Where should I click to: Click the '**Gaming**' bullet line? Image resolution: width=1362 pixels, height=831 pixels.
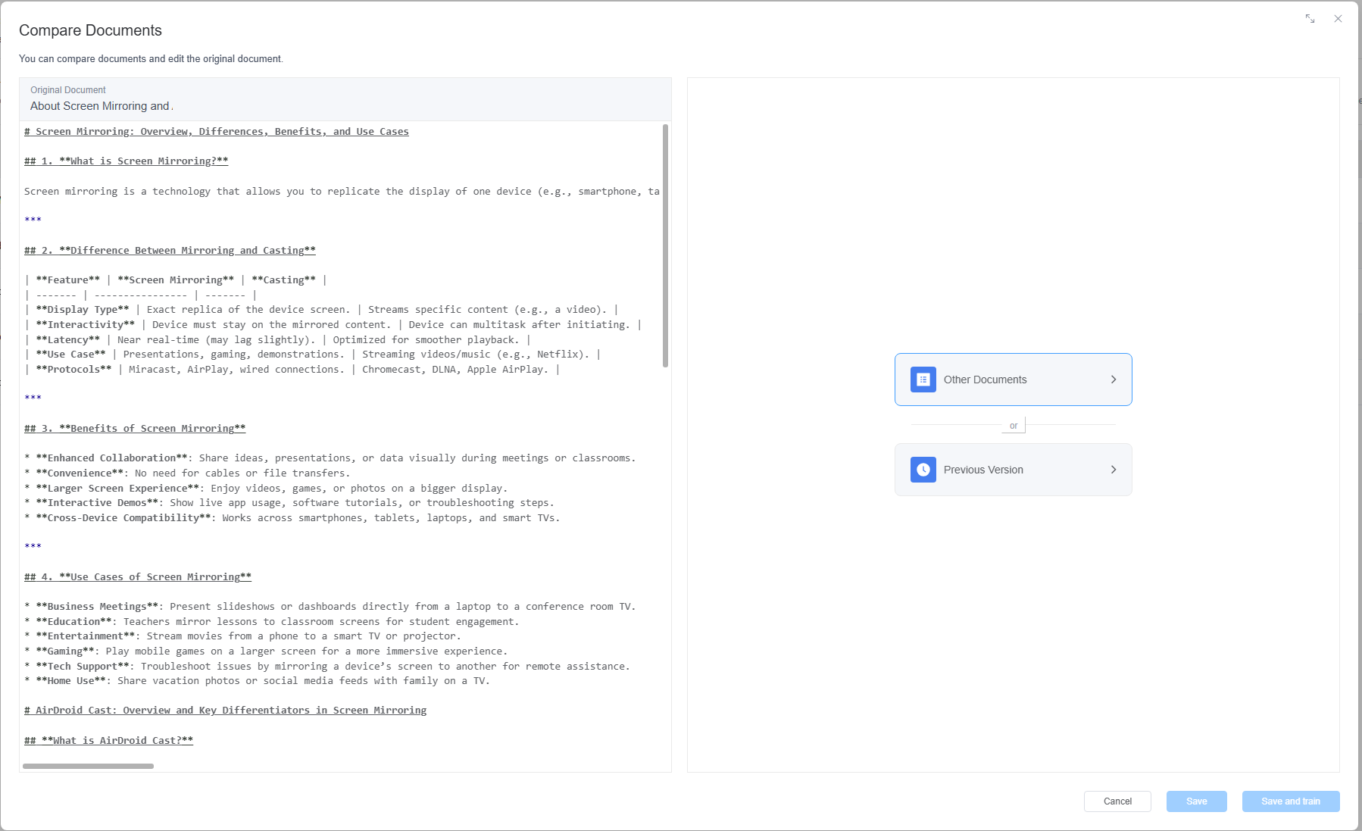point(266,651)
